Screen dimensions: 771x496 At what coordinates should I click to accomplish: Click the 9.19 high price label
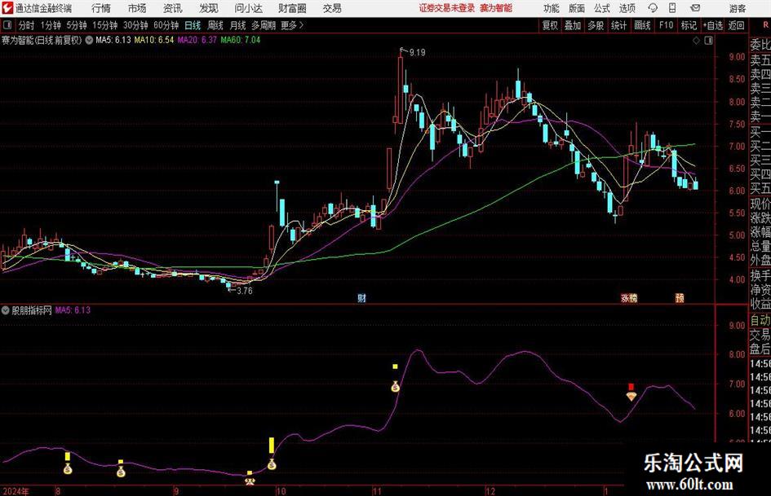click(x=416, y=52)
